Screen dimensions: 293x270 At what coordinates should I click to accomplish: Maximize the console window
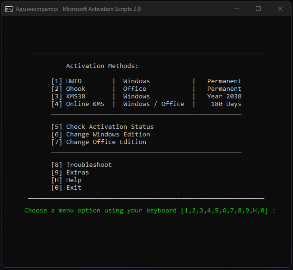[x=258, y=9]
